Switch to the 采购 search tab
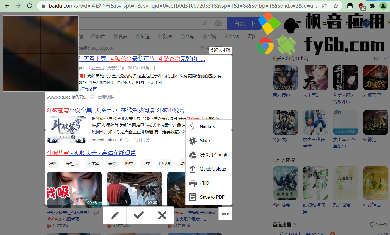The image size is (390, 235). click(210, 36)
